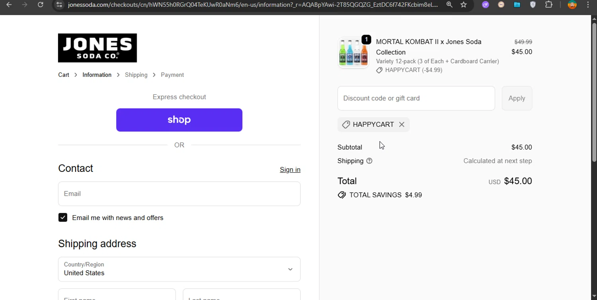Click the Apply discount button
The height and width of the screenshot is (300, 597).
[517, 98]
